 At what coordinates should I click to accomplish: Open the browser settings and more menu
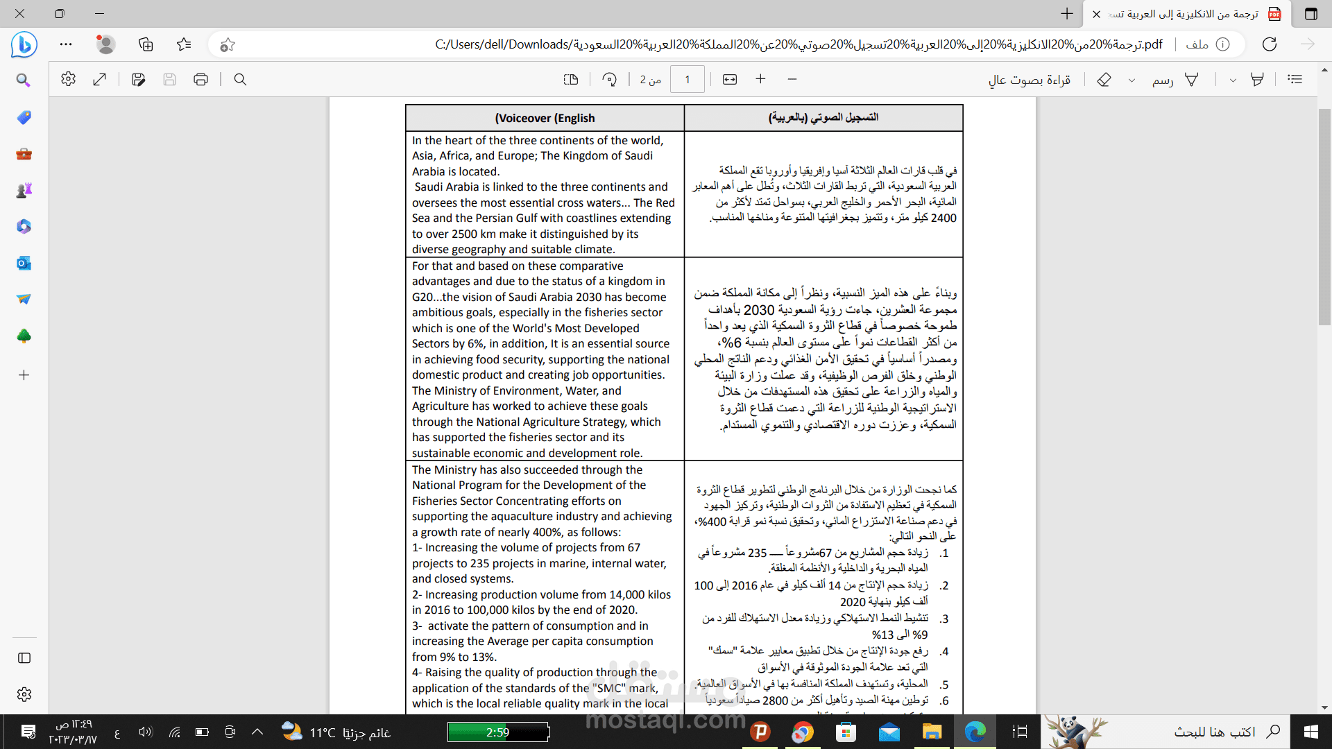pyautogui.click(x=66, y=44)
